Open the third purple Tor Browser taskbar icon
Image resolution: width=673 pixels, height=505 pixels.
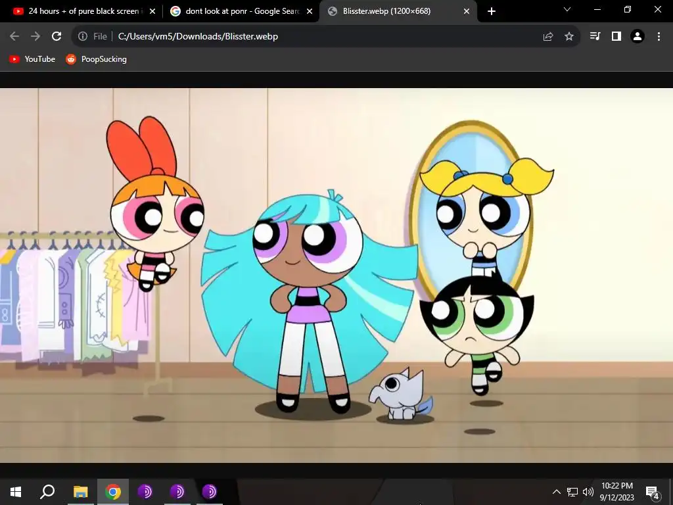pos(210,492)
